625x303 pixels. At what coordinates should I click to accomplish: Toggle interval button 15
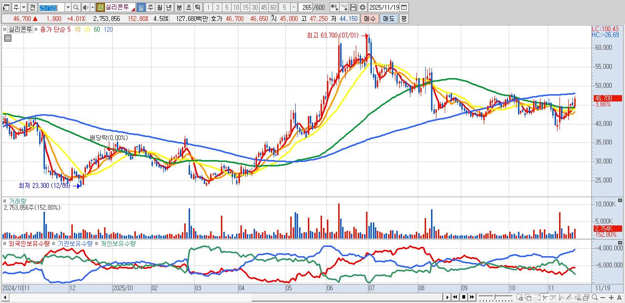pos(245,7)
